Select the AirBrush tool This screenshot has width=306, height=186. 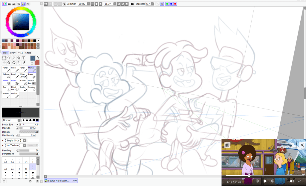click(x=6, y=75)
